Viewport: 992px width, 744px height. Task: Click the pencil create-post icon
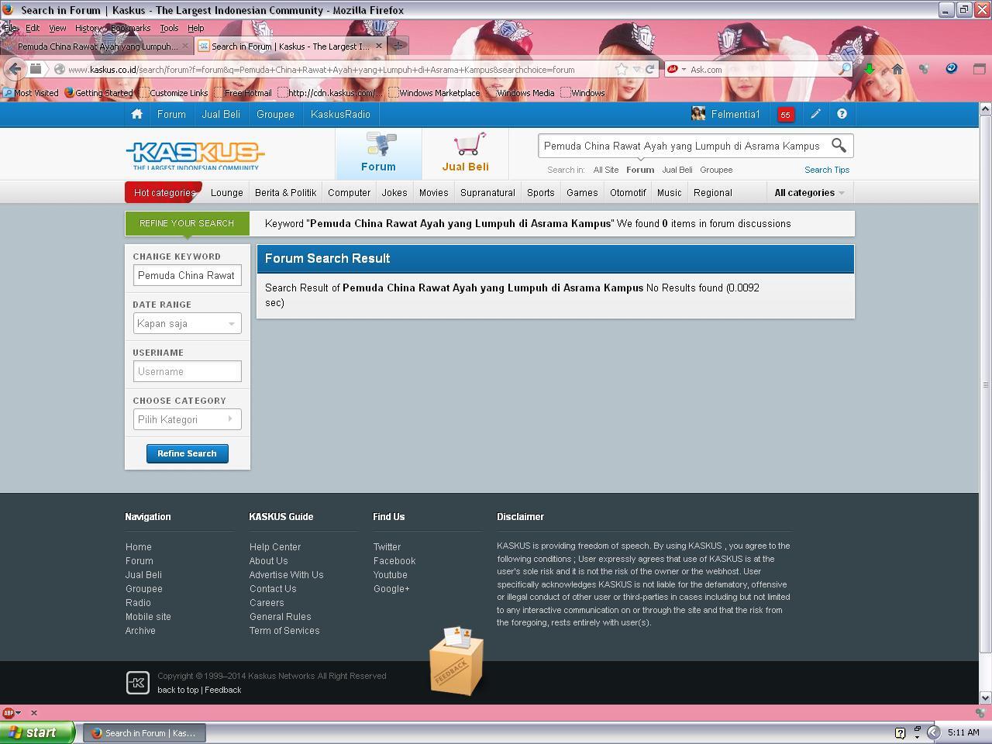(x=815, y=114)
